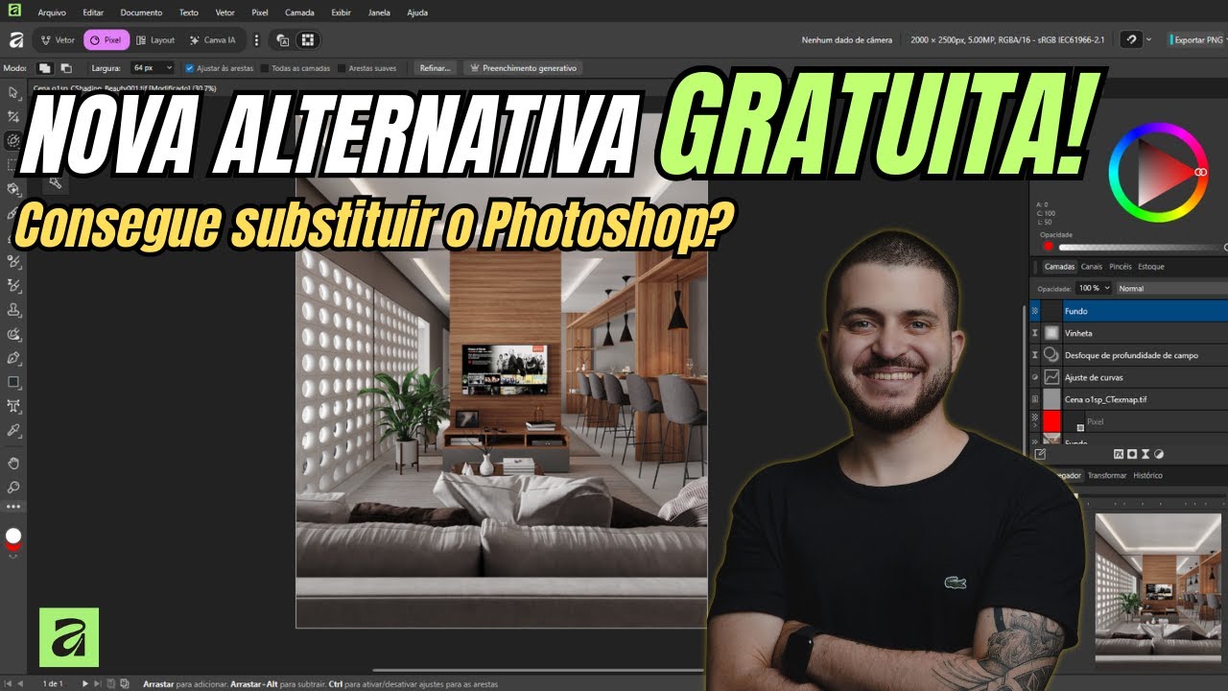Open the Normal blend mode dropdown

click(x=1170, y=288)
